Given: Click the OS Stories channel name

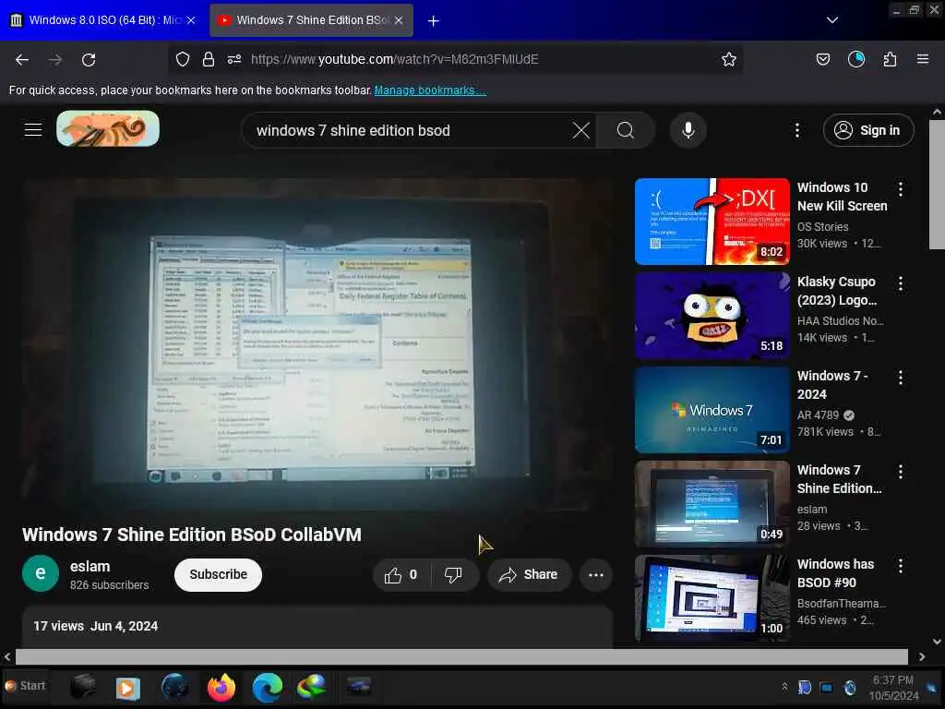Looking at the screenshot, I should click(822, 227).
